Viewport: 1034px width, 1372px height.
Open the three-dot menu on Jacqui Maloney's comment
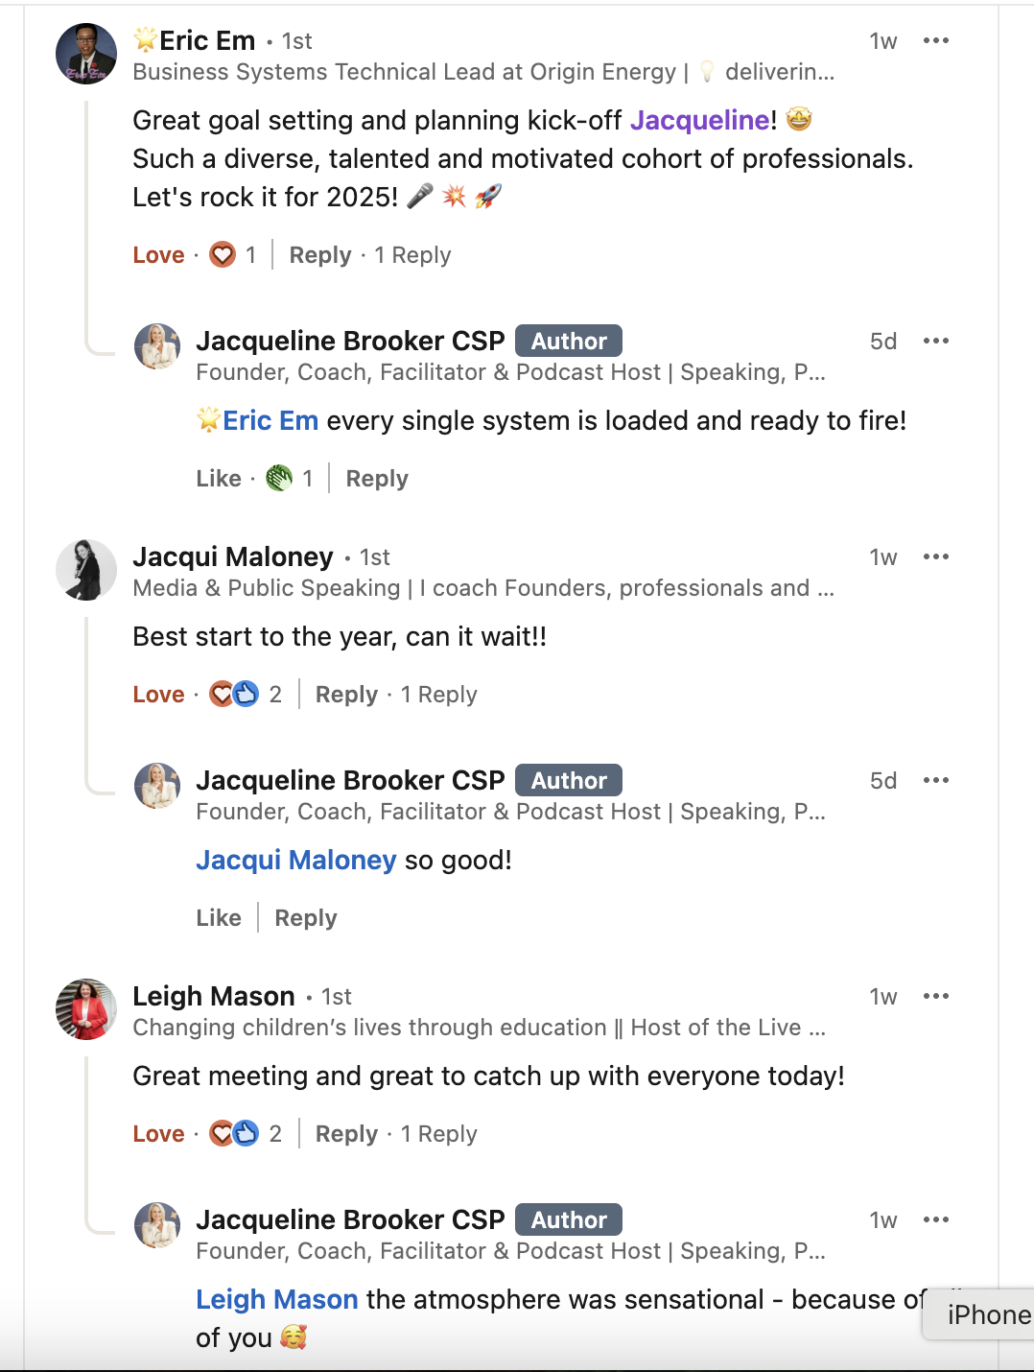pos(935,557)
